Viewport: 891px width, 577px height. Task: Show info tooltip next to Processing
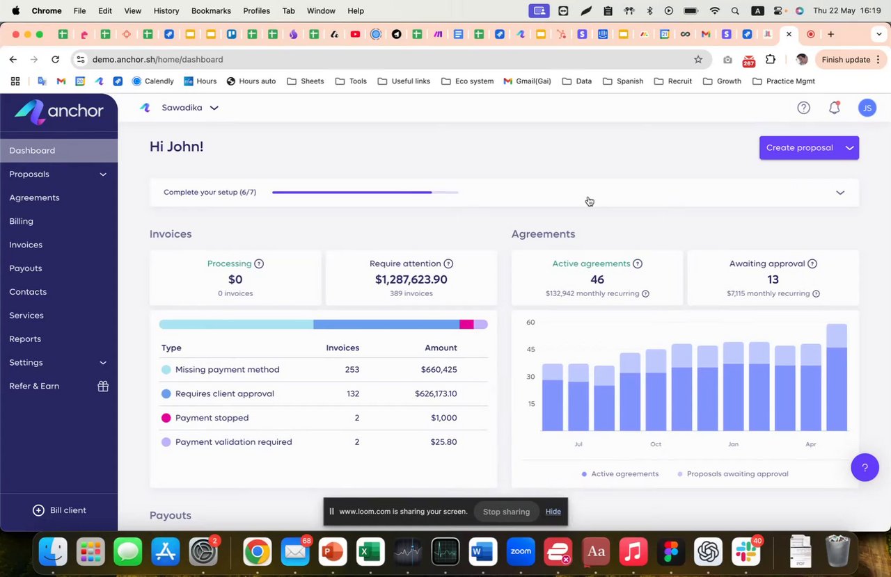click(259, 263)
